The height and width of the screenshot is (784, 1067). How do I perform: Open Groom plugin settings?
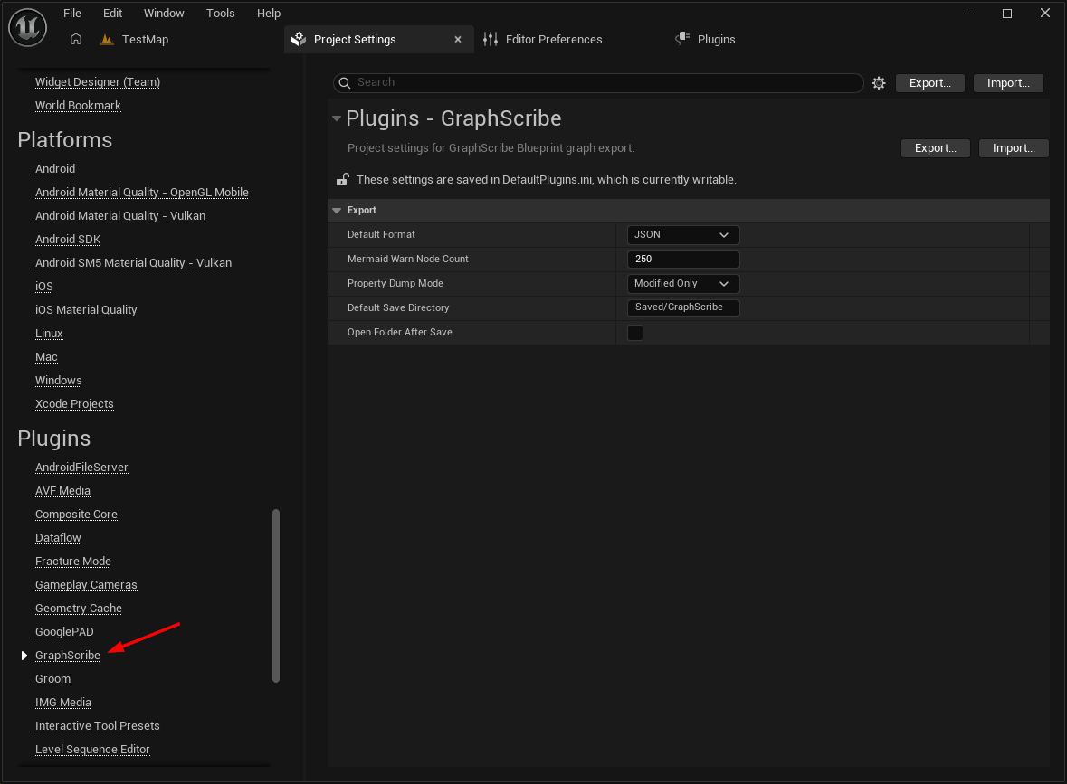52,678
